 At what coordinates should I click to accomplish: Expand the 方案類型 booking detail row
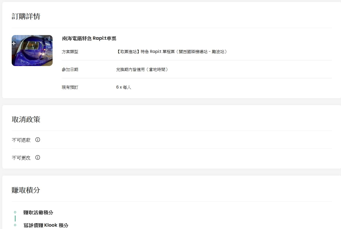point(70,51)
